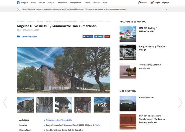Image resolution: width=185 pixels, height=132 pixels.
Task: Pin the project with Pin it button
Action: pyautogui.click(x=107, y=36)
